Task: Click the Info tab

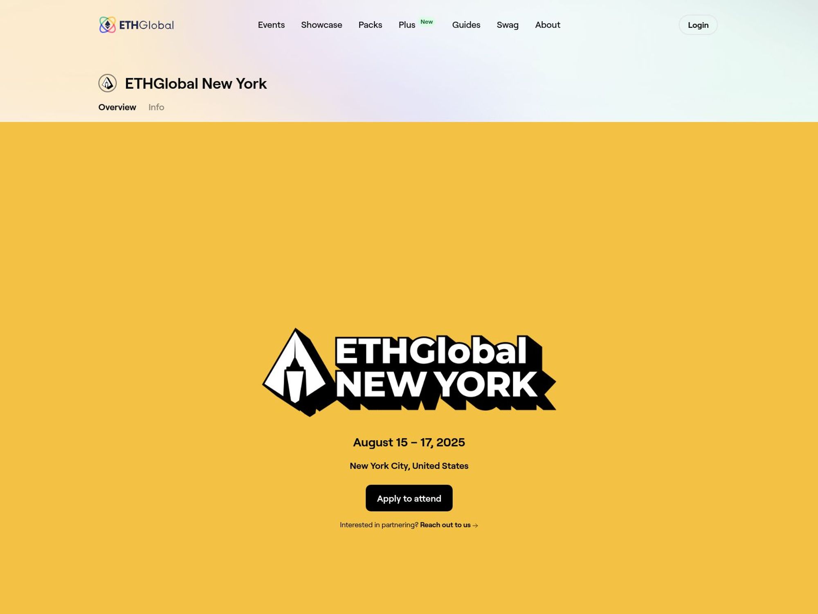Action: pos(156,106)
